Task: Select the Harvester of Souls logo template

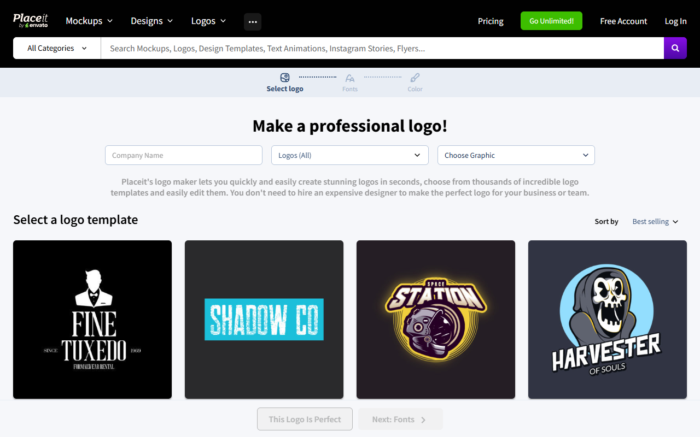Action: pyautogui.click(x=608, y=320)
